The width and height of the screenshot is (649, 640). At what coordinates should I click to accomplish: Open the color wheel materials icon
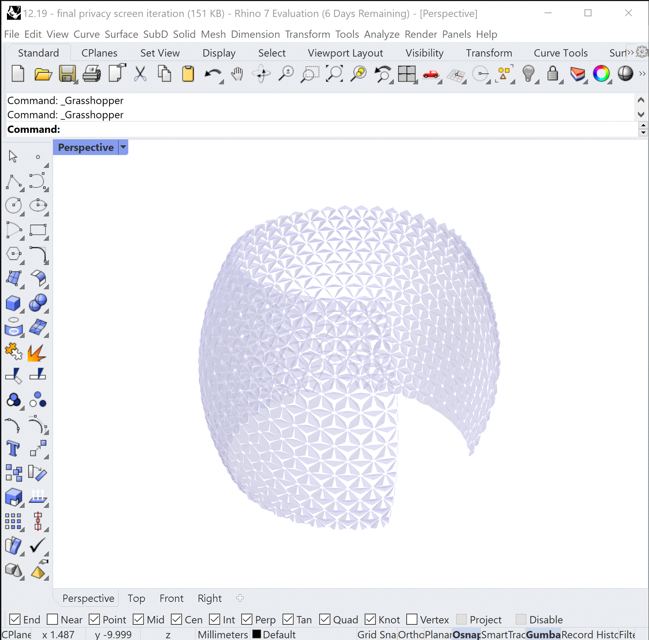pyautogui.click(x=601, y=74)
